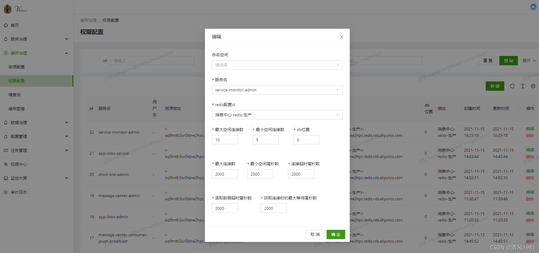Click the 最大空闲连接数 input
The image size is (539, 253).
click(x=225, y=140)
